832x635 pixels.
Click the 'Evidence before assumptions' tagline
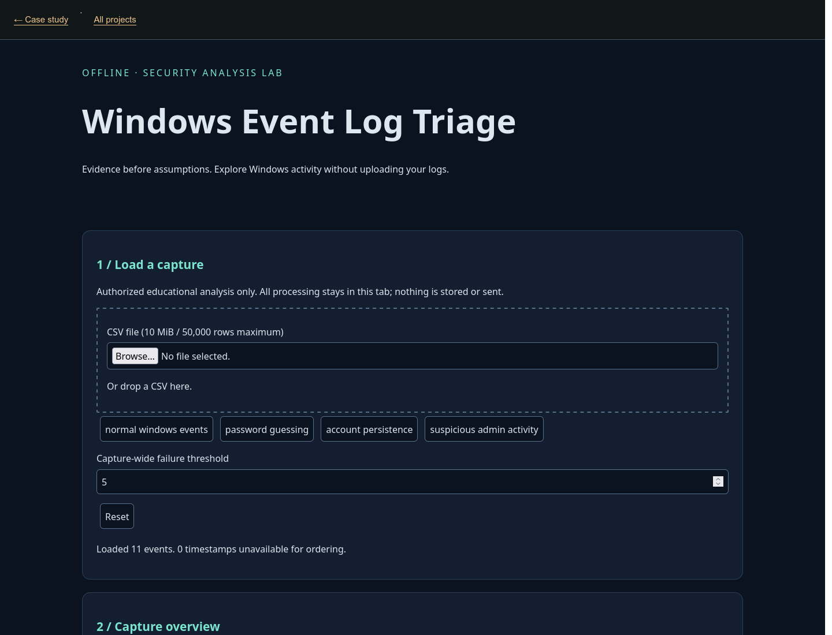(x=265, y=169)
